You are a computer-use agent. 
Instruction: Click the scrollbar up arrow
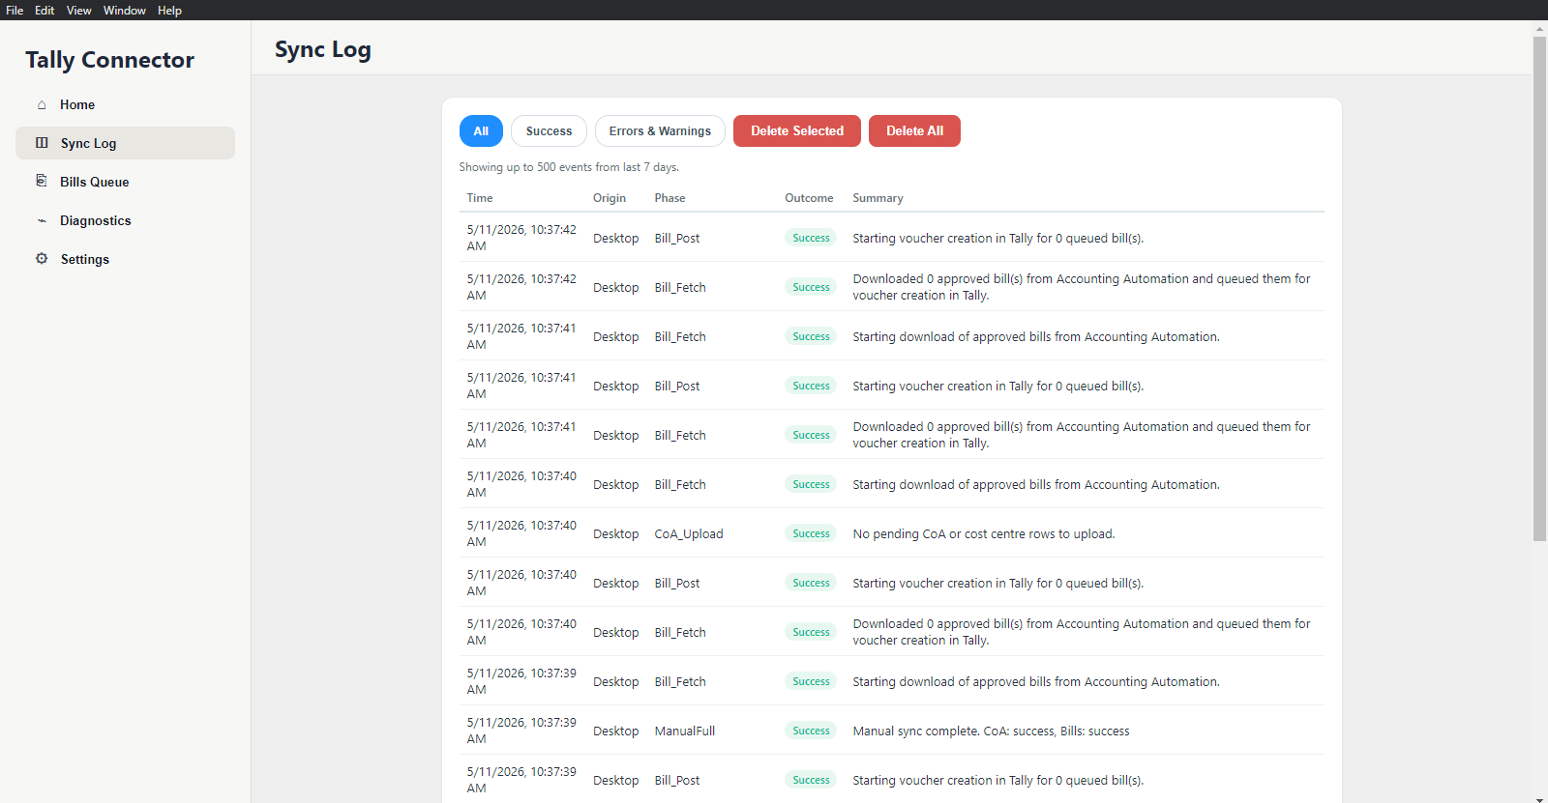point(1539,28)
